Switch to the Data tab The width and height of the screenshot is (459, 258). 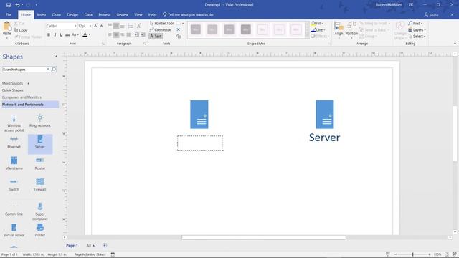pos(88,14)
